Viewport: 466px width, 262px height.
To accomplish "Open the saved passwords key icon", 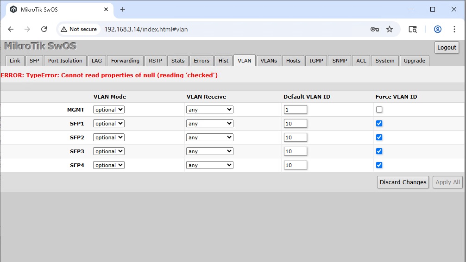I will pyautogui.click(x=374, y=29).
